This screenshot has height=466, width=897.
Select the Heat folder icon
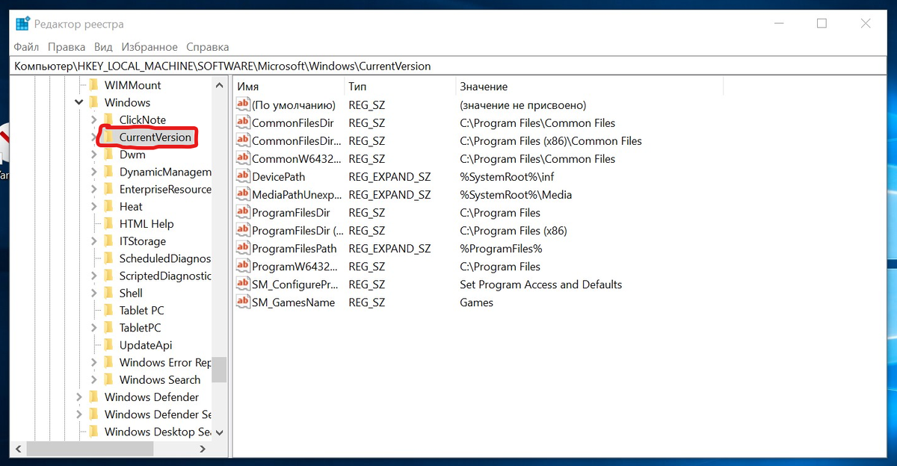click(108, 206)
